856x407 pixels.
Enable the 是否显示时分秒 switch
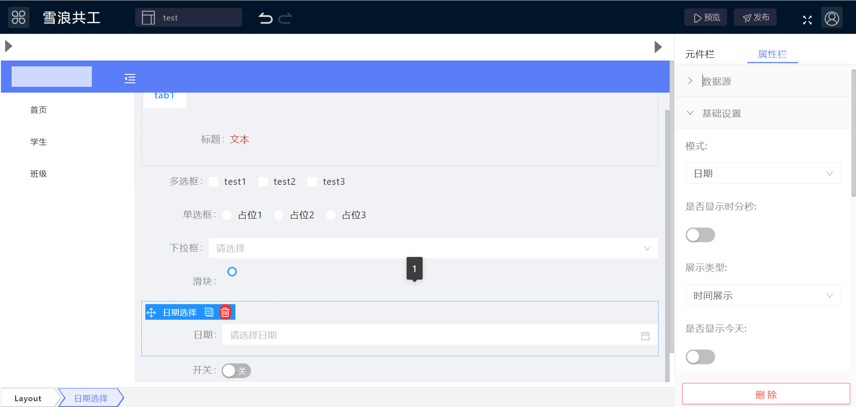(700, 235)
